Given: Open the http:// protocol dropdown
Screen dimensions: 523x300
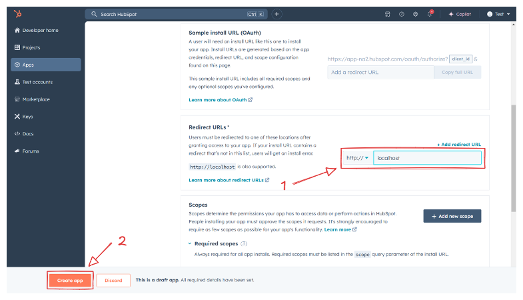Looking at the screenshot, I should click(357, 158).
